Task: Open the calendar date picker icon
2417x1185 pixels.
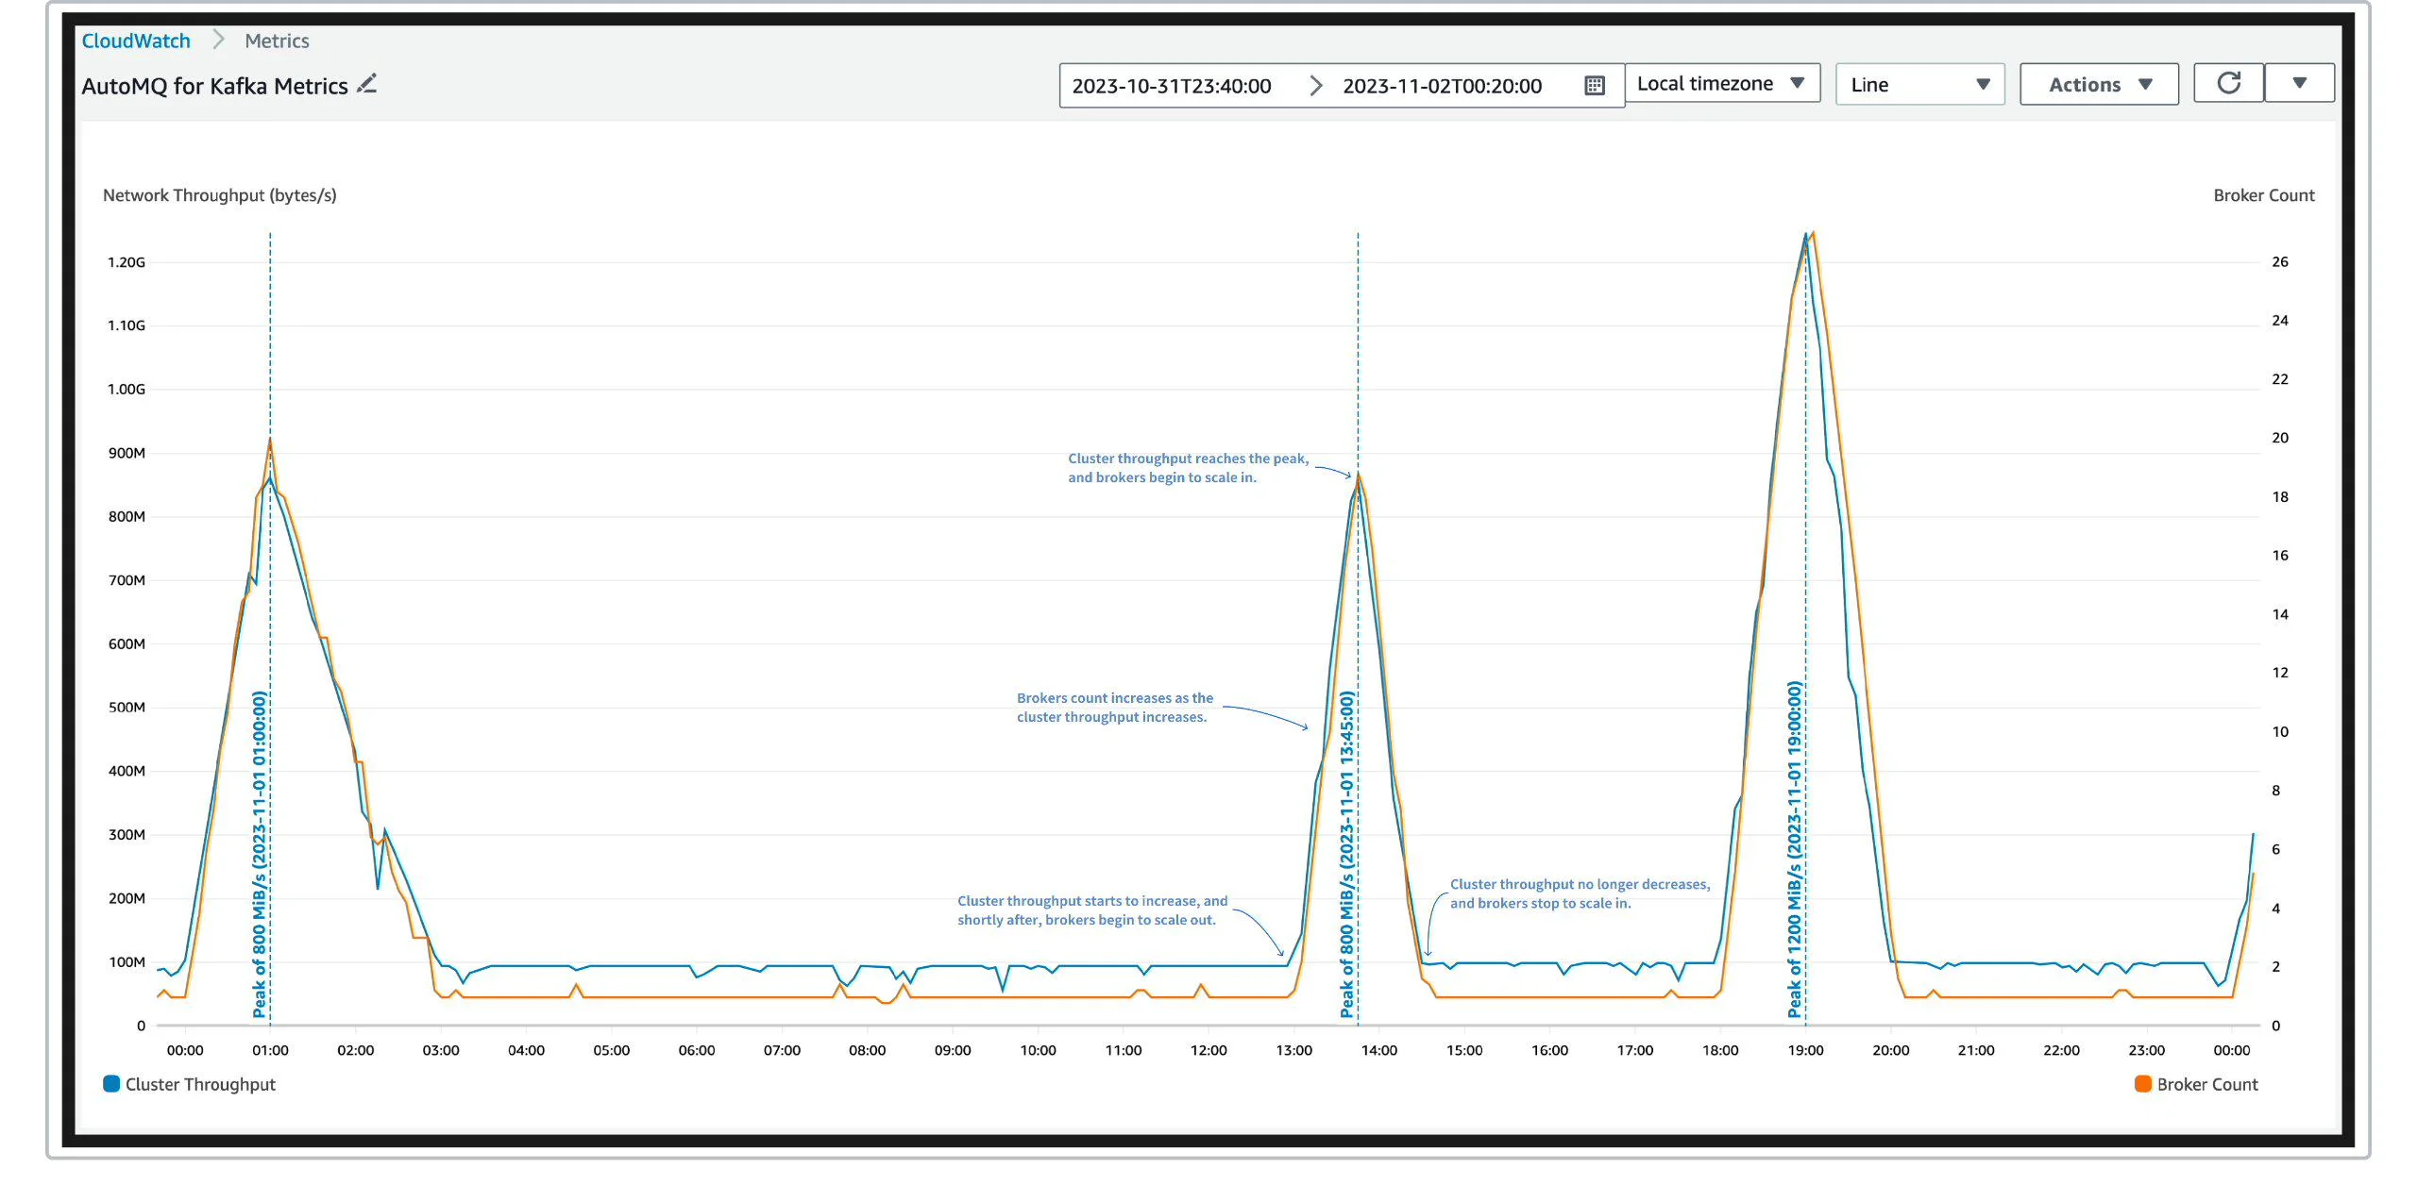Action: [x=1594, y=86]
